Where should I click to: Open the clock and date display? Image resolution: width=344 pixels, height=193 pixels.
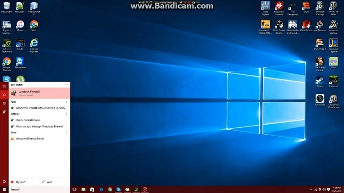tap(337, 189)
